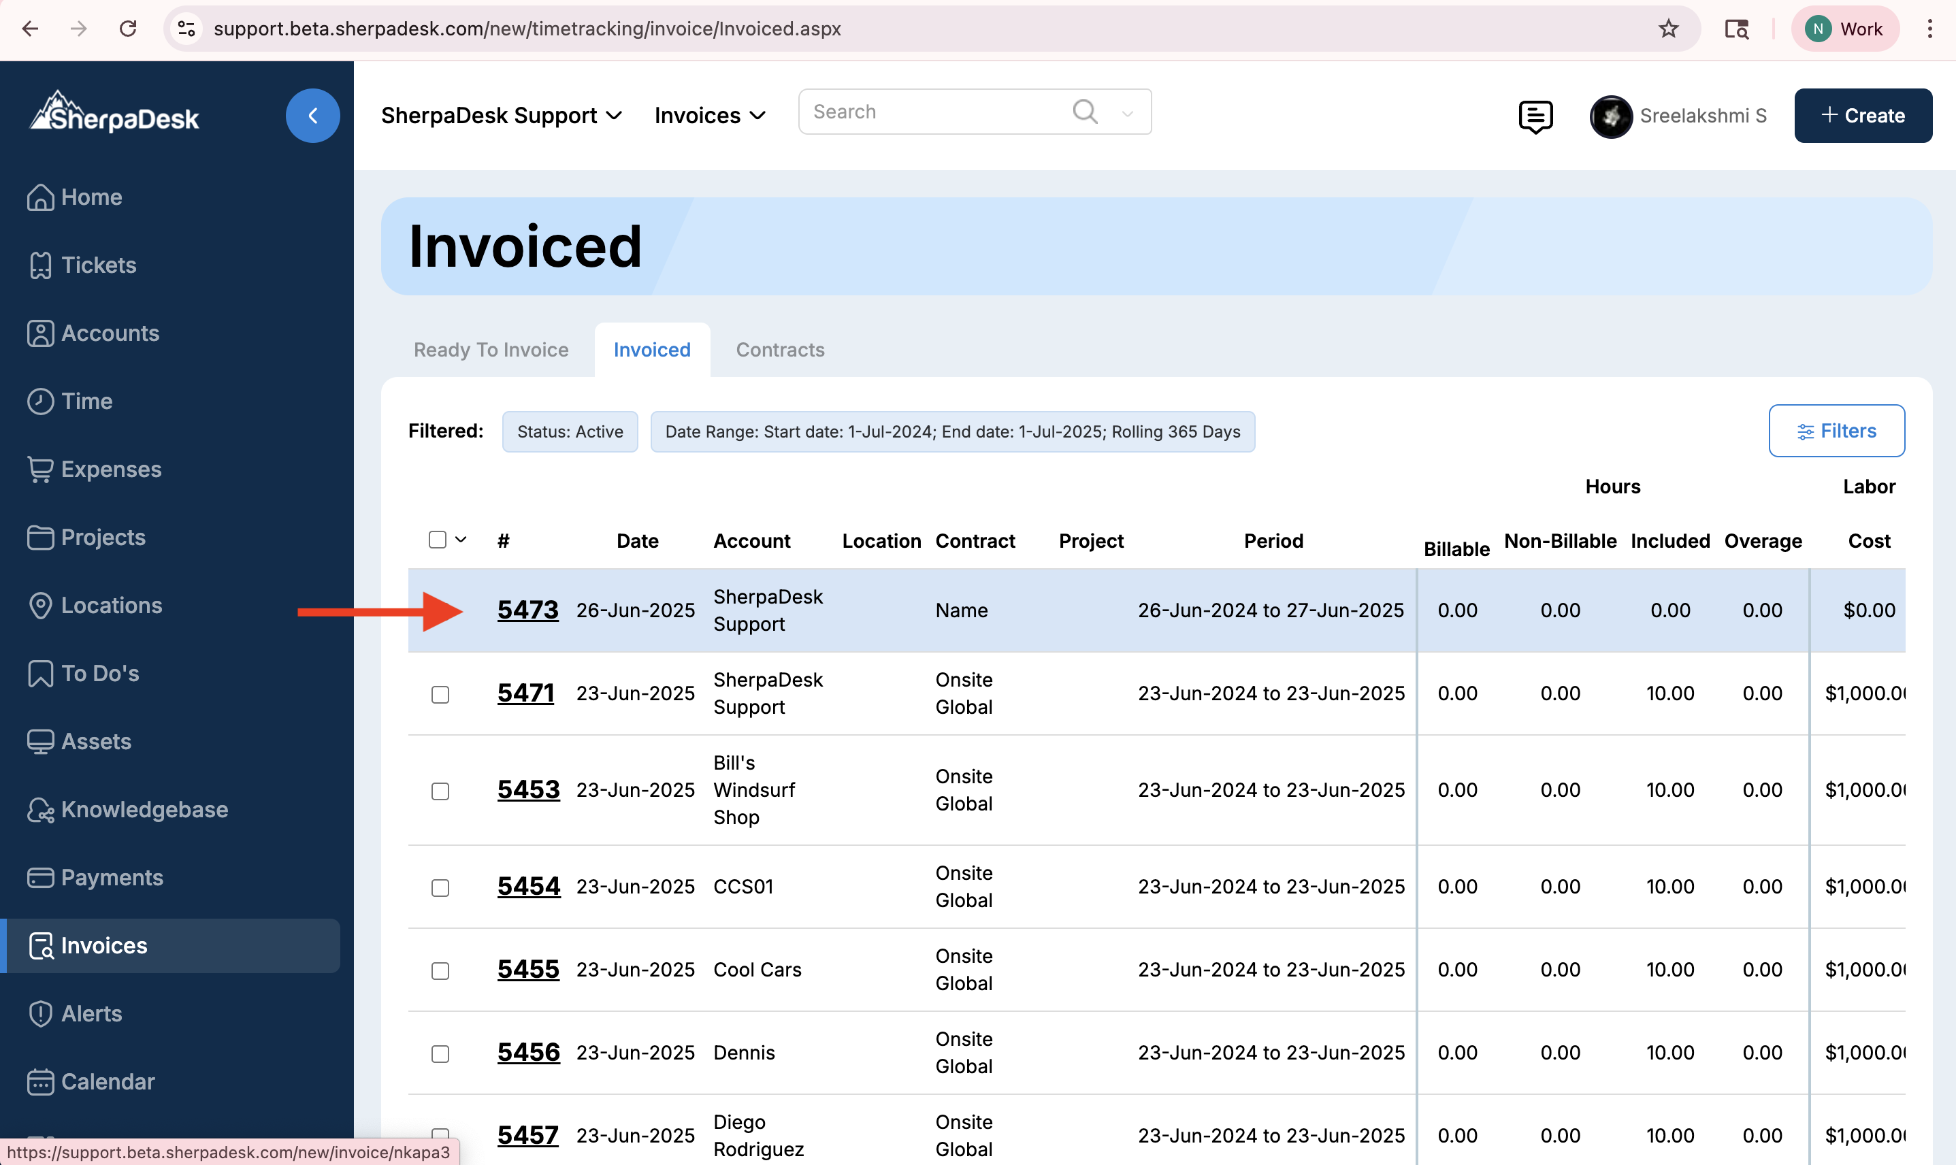Click the Home icon in sidebar

coord(40,197)
